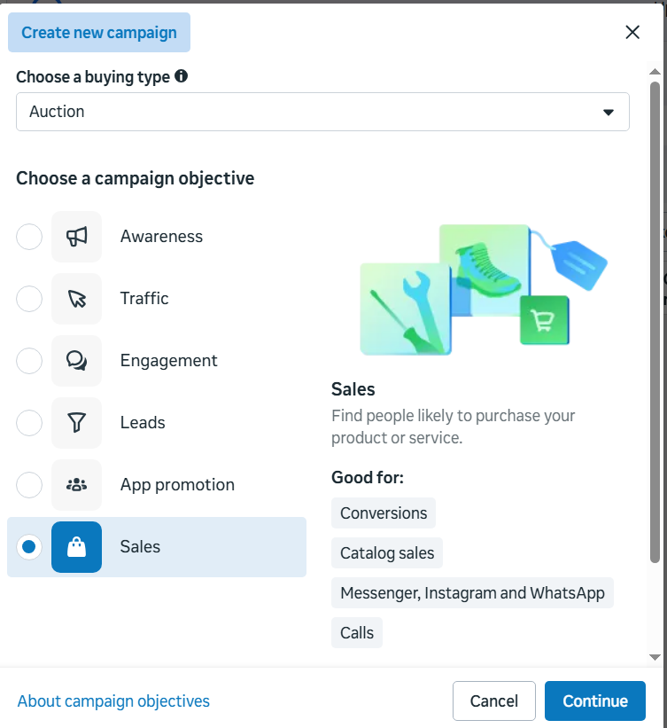The image size is (667, 728).
Task: Click the dropdown arrow beside Auction
Action: point(608,112)
